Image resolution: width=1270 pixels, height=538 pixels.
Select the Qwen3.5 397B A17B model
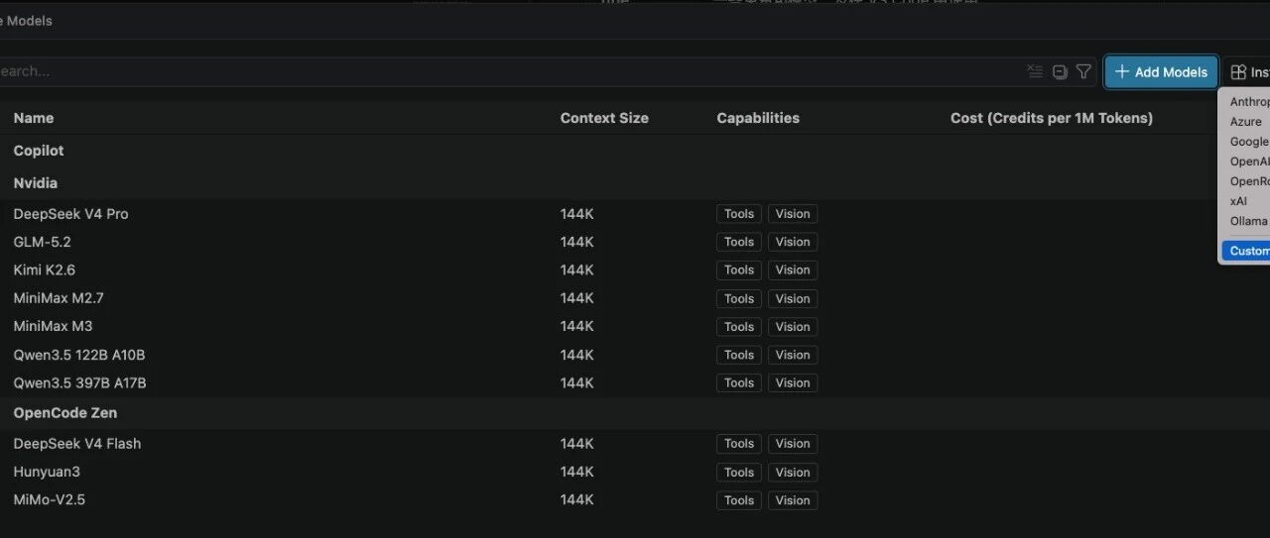coord(635,382)
